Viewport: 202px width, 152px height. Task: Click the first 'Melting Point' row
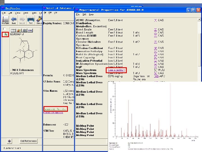coord(85,126)
